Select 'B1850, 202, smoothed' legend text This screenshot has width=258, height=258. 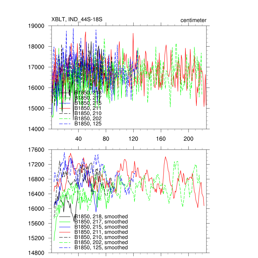coord(101,242)
